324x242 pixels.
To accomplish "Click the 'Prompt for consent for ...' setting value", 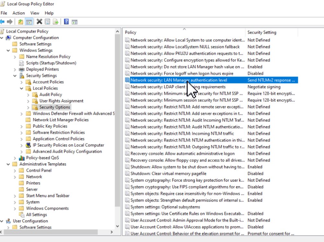I will click(271, 234).
